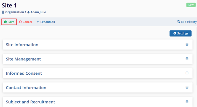This screenshot has height=107, width=197.
Task: Expand the Informed Consent plus icon
Action: (187, 73)
